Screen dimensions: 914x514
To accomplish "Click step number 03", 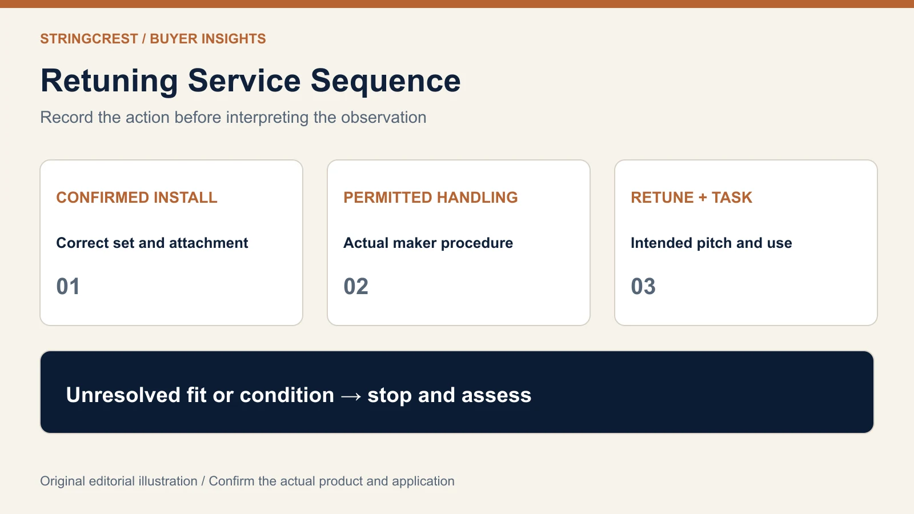I will pyautogui.click(x=643, y=286).
